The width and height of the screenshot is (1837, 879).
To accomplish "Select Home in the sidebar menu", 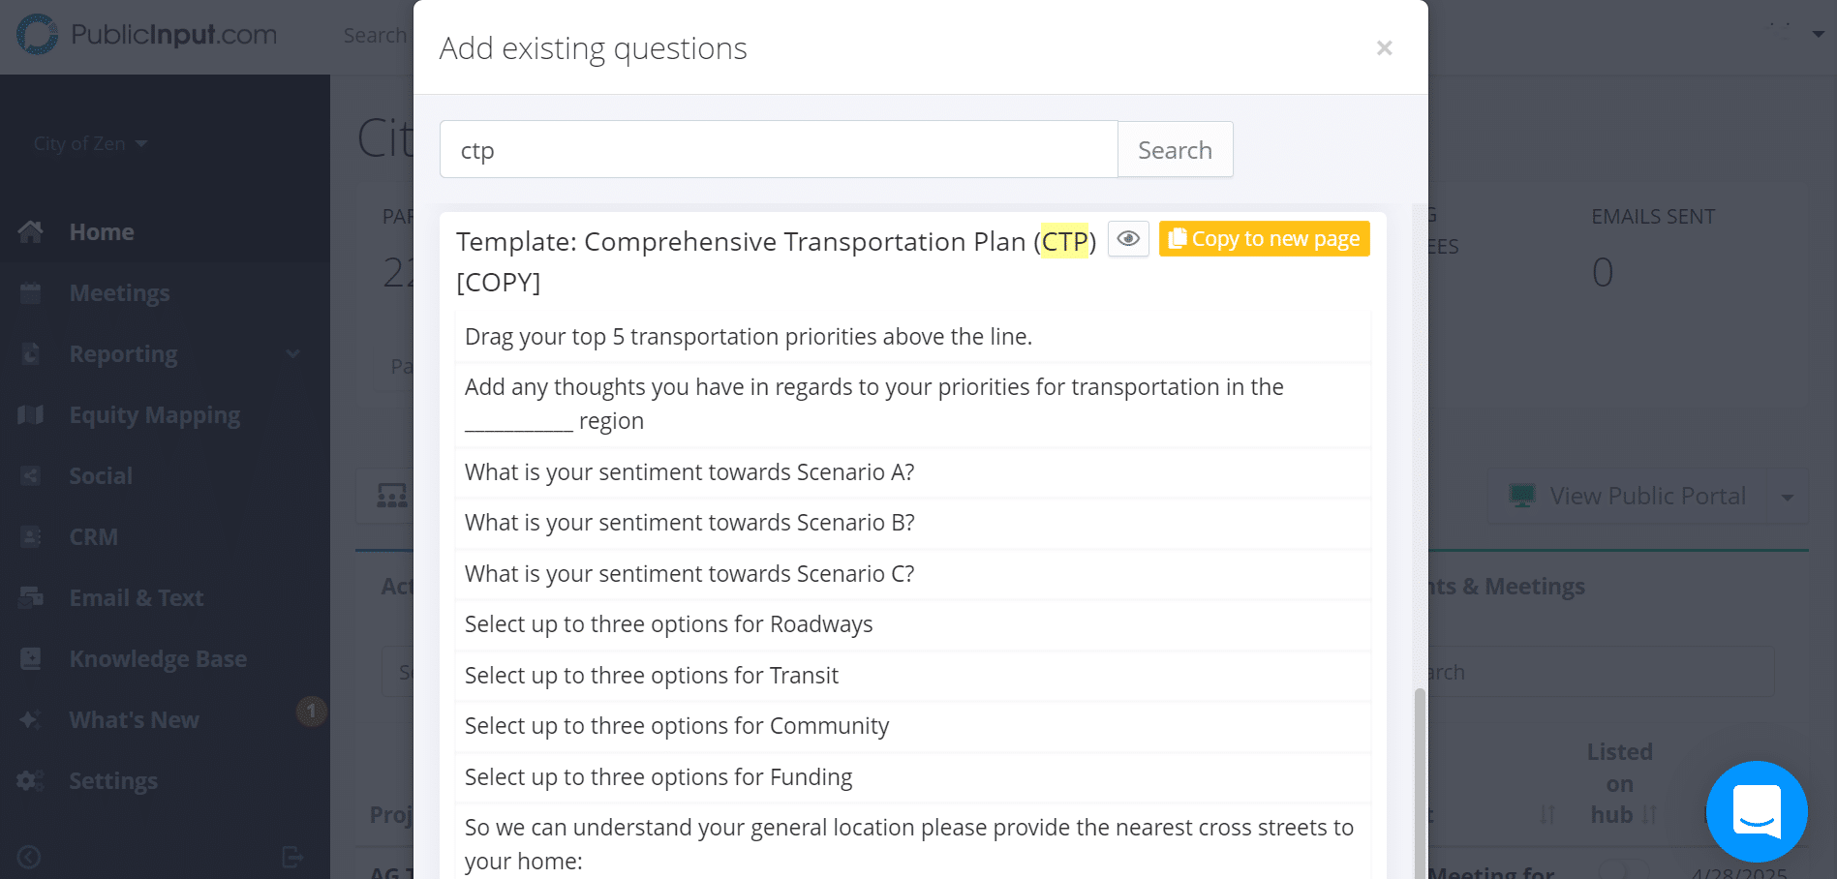I will [102, 231].
